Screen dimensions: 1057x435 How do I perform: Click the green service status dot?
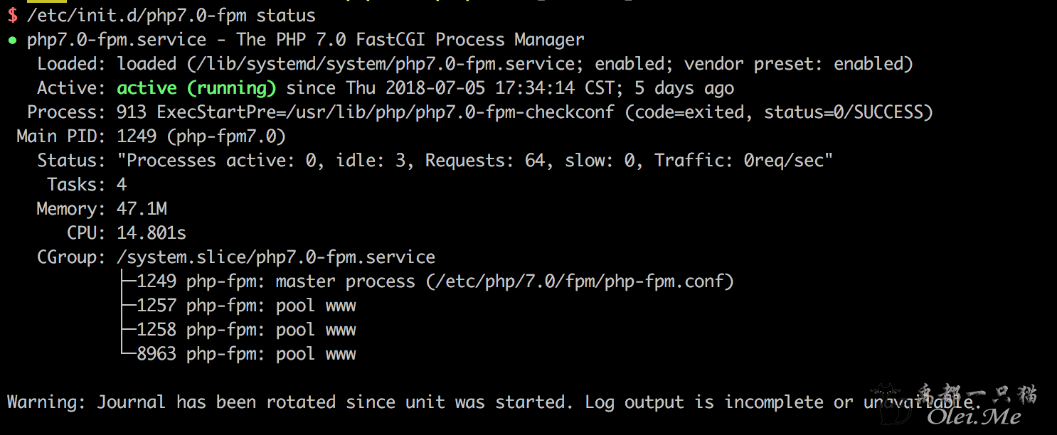12,41
